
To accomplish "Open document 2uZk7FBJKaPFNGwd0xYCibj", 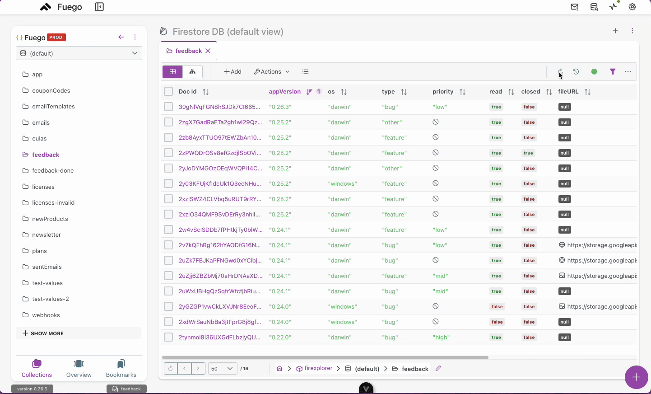I will [220, 260].
